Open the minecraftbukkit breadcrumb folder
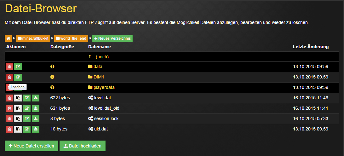This screenshot has height=156, width=344. [x=33, y=38]
